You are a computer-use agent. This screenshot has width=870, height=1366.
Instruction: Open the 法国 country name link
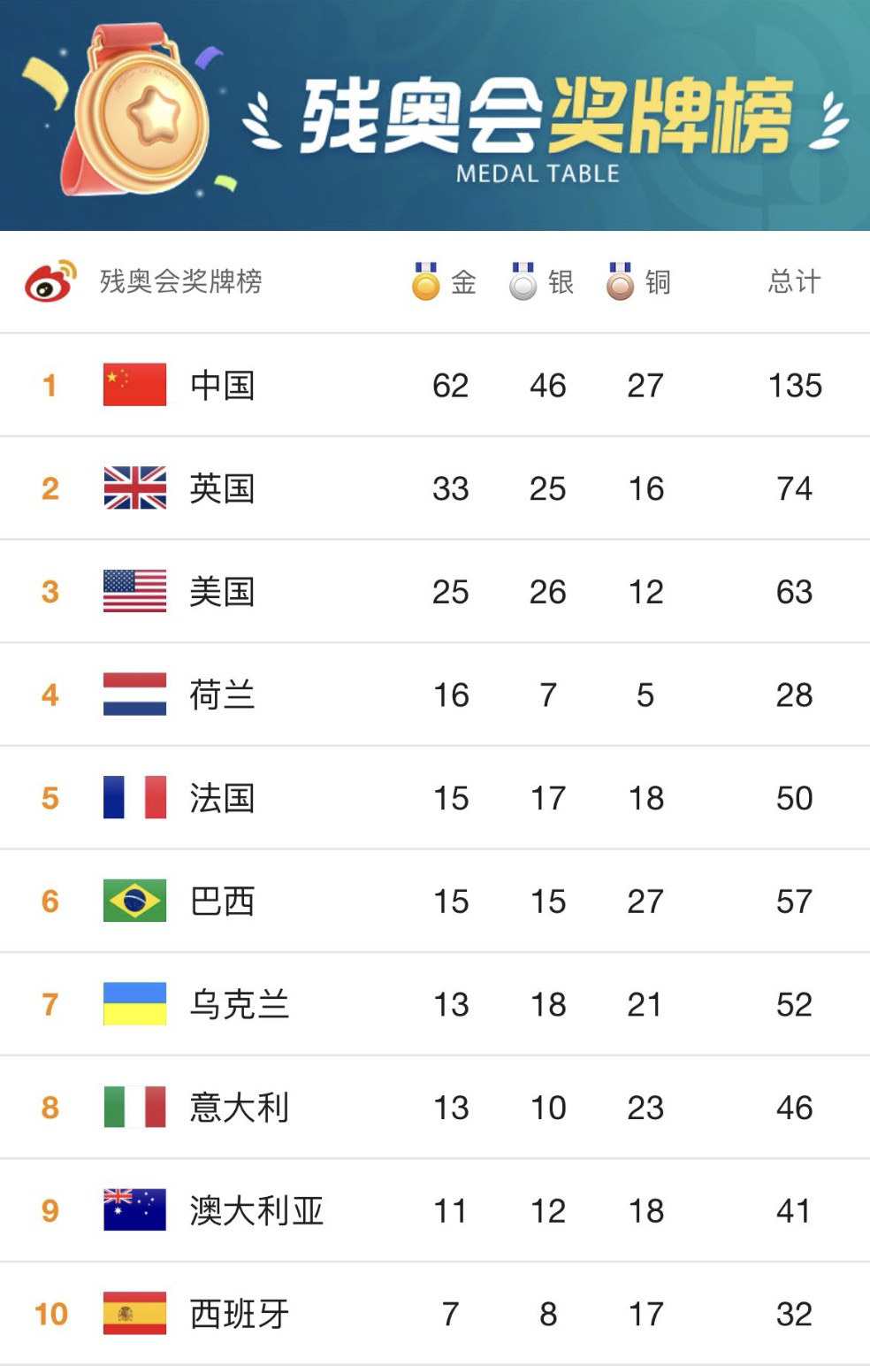(x=222, y=798)
